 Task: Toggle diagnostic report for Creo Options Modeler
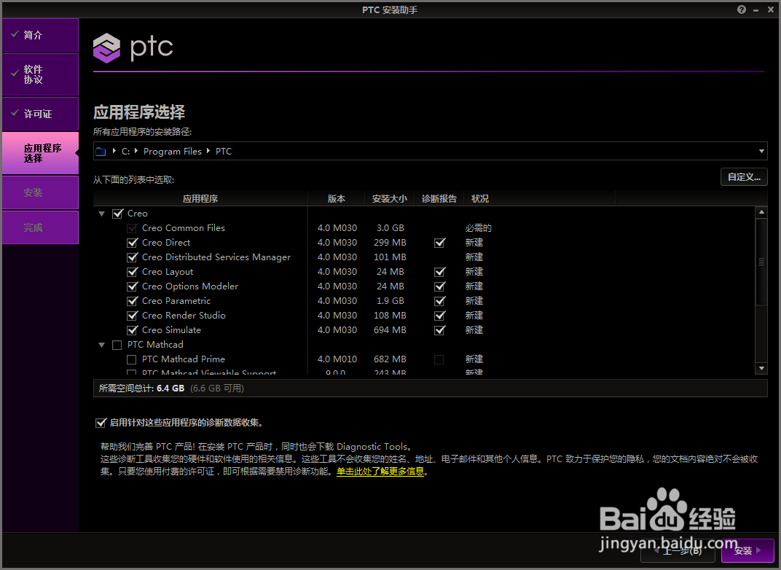click(439, 286)
